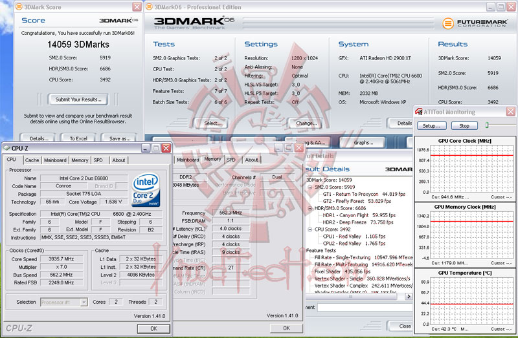The image size is (518, 338).
Task: Click Details button in 3DMark Score window
Action: click(x=39, y=138)
